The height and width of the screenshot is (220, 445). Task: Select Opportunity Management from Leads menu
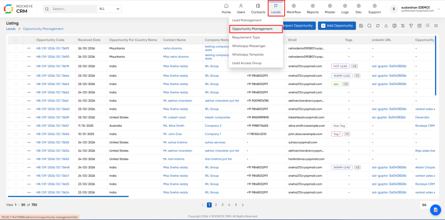tap(256, 29)
